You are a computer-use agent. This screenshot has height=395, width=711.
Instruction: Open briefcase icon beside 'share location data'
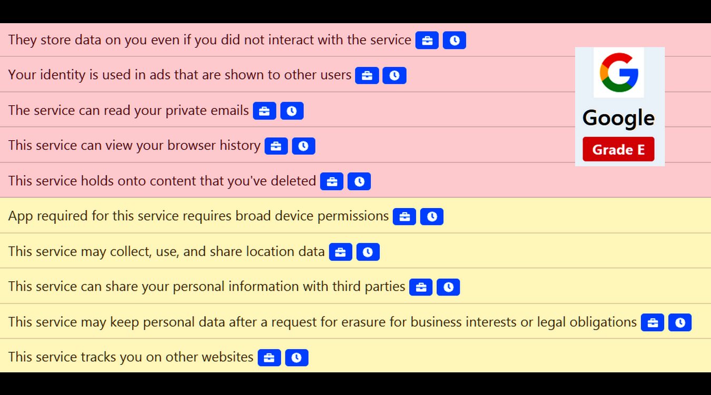click(341, 252)
